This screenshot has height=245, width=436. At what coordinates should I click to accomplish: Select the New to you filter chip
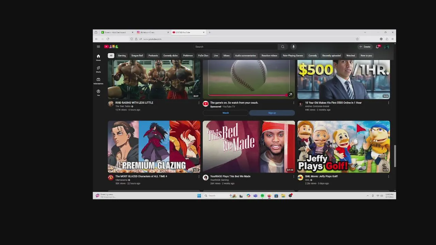(x=366, y=55)
